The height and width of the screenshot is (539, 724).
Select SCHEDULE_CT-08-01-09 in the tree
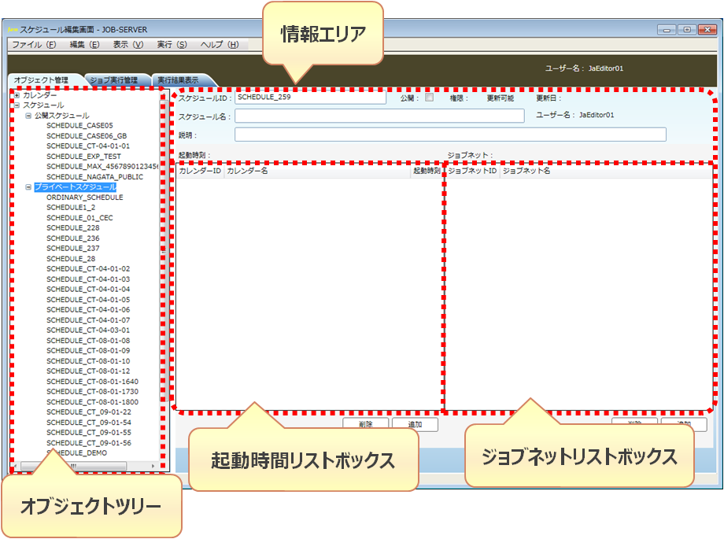pos(88,351)
